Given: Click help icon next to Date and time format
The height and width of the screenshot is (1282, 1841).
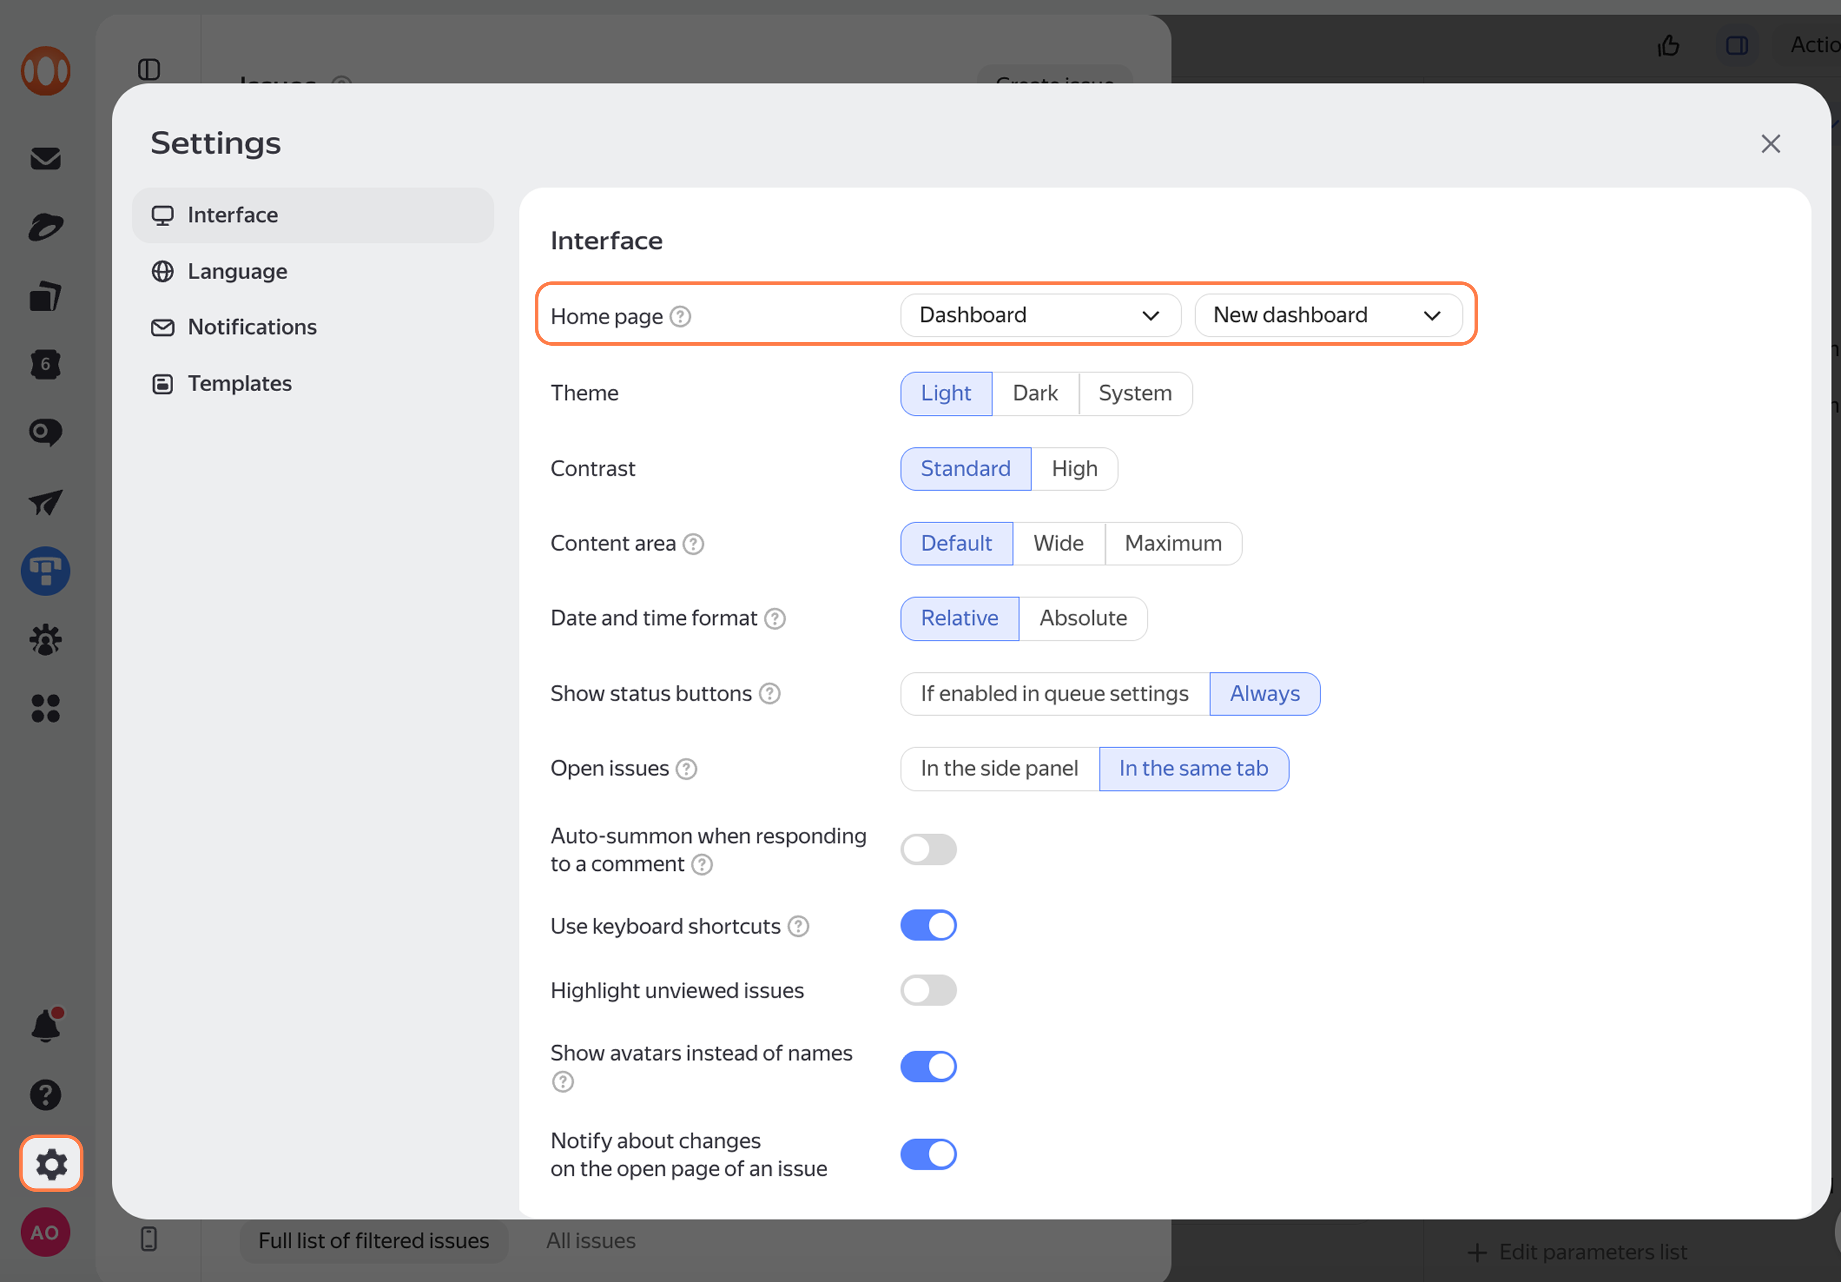Looking at the screenshot, I should coord(775,619).
